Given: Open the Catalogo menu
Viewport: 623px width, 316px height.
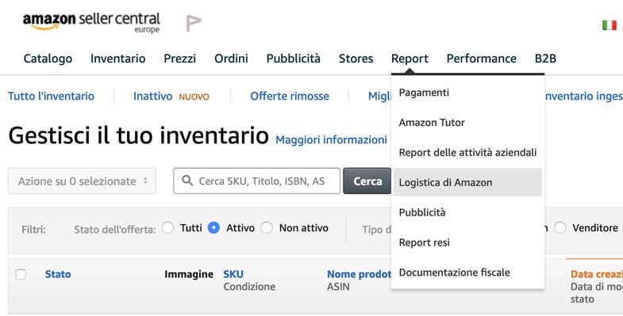Looking at the screenshot, I should (x=48, y=59).
